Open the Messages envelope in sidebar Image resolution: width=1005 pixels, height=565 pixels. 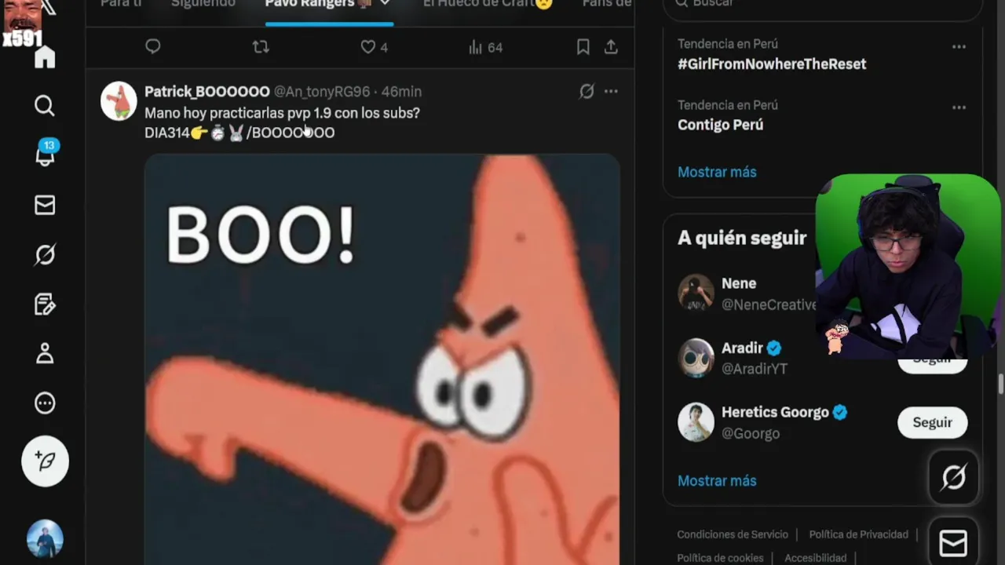[45, 205]
